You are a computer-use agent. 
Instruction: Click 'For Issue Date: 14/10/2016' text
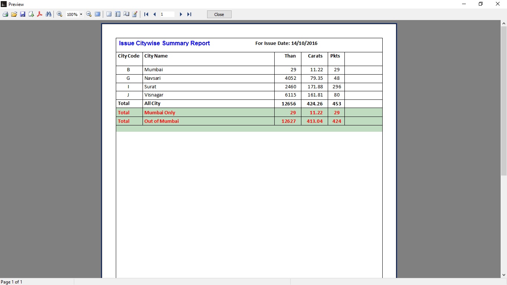pos(286,43)
